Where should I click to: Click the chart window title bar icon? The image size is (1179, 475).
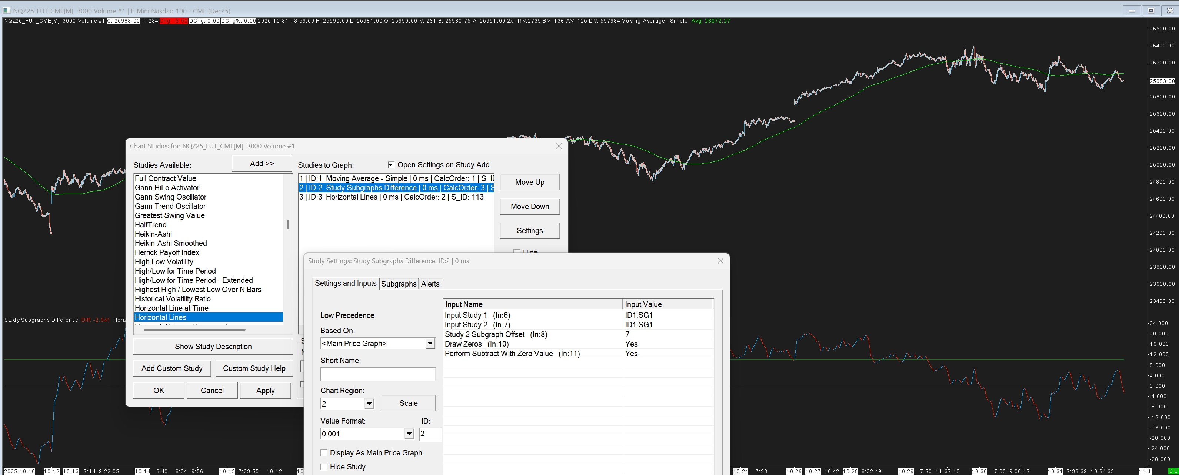coord(7,10)
